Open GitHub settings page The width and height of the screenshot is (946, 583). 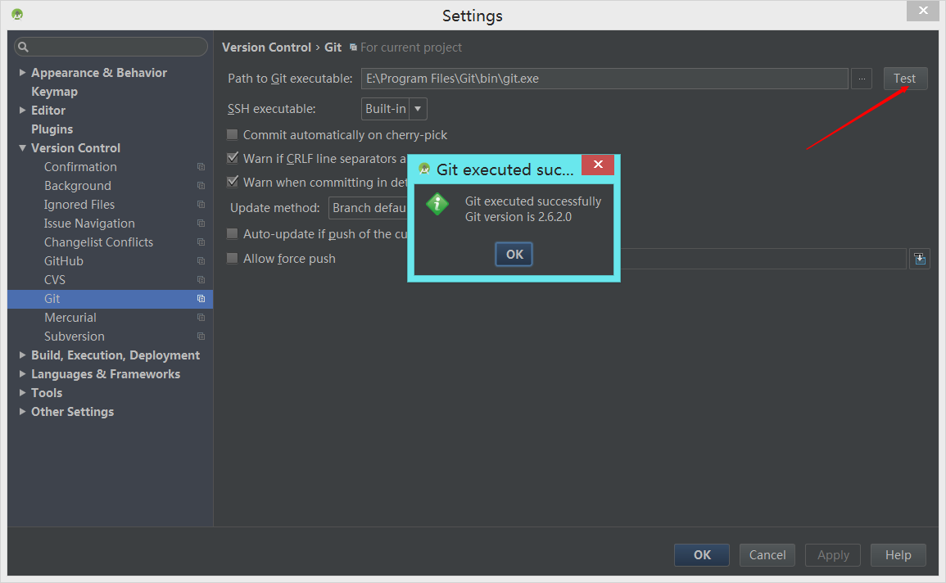(63, 261)
